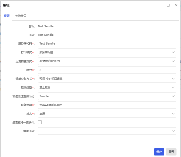
Task: Enable the 是否支持一票多件 checkbox
Action: pos(40,122)
